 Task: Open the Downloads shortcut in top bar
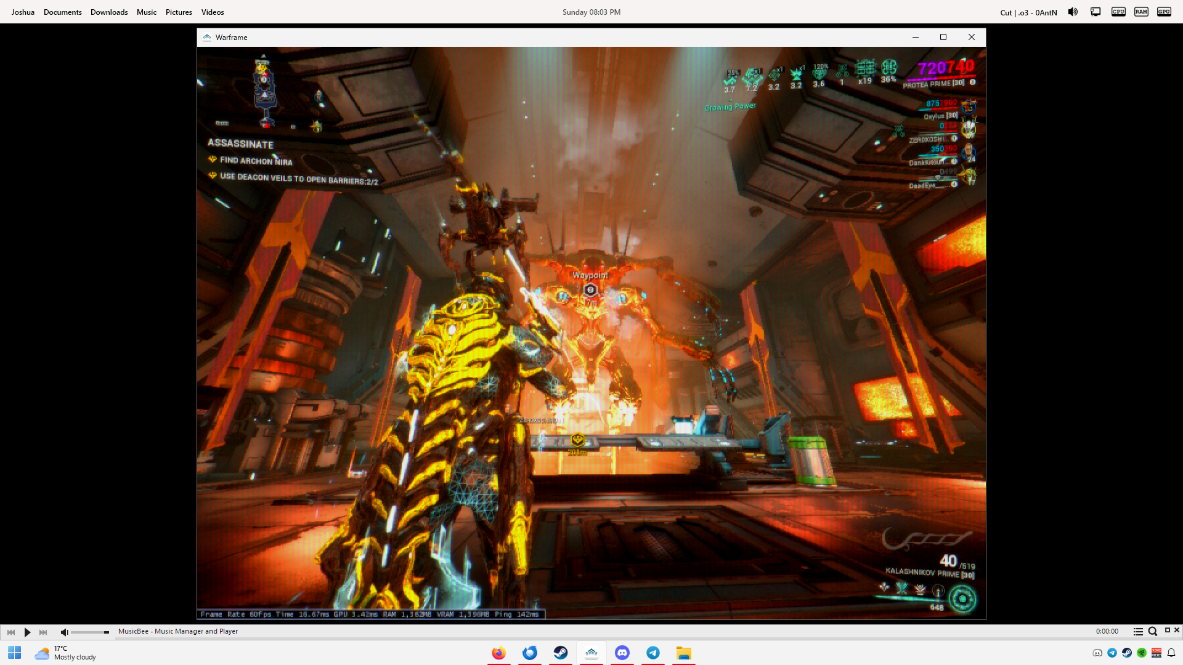[x=109, y=12]
